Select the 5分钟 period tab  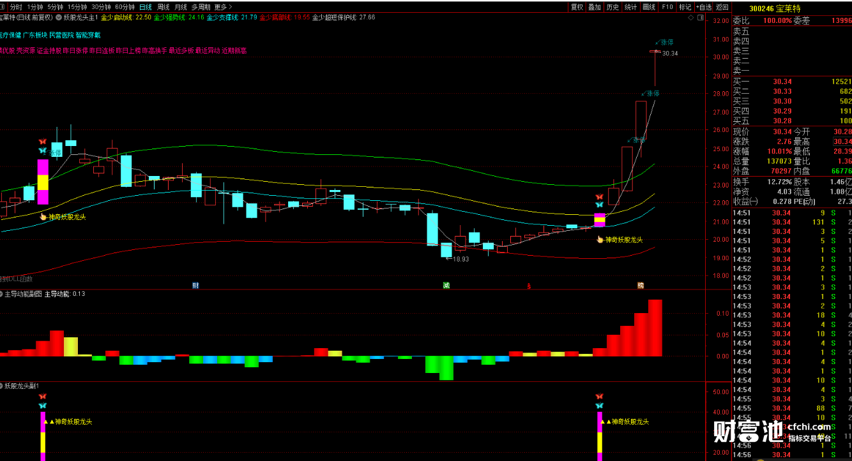pyautogui.click(x=56, y=7)
